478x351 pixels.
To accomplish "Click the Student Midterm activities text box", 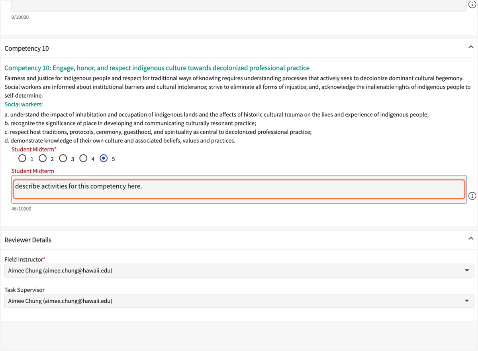I will pyautogui.click(x=239, y=189).
